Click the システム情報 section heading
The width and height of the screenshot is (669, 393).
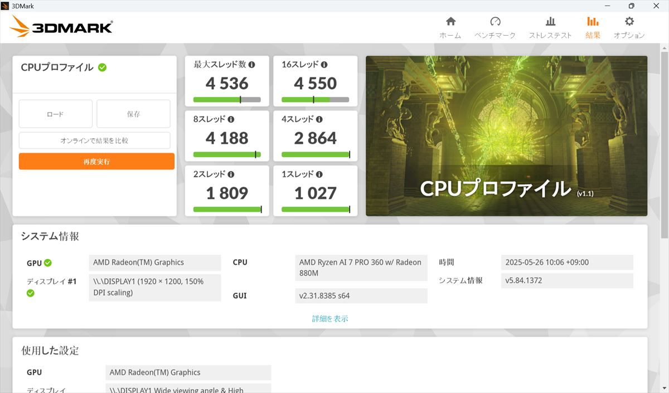50,236
